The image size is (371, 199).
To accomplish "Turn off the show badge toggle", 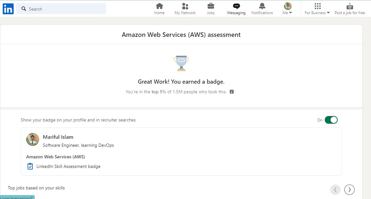I will point(331,120).
